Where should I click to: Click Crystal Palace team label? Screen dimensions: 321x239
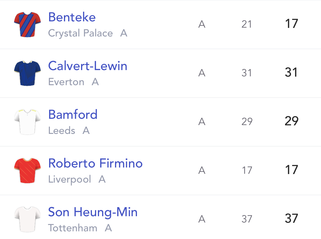(x=80, y=33)
